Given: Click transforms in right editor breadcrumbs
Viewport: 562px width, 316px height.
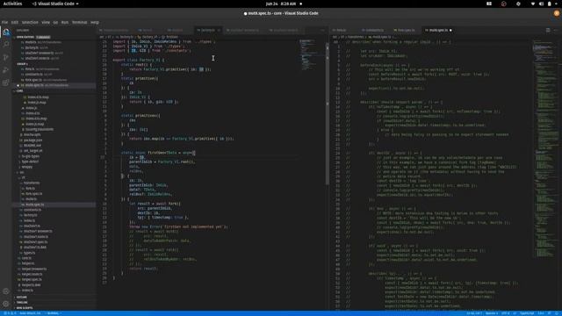Looking at the screenshot, I should coord(355,37).
